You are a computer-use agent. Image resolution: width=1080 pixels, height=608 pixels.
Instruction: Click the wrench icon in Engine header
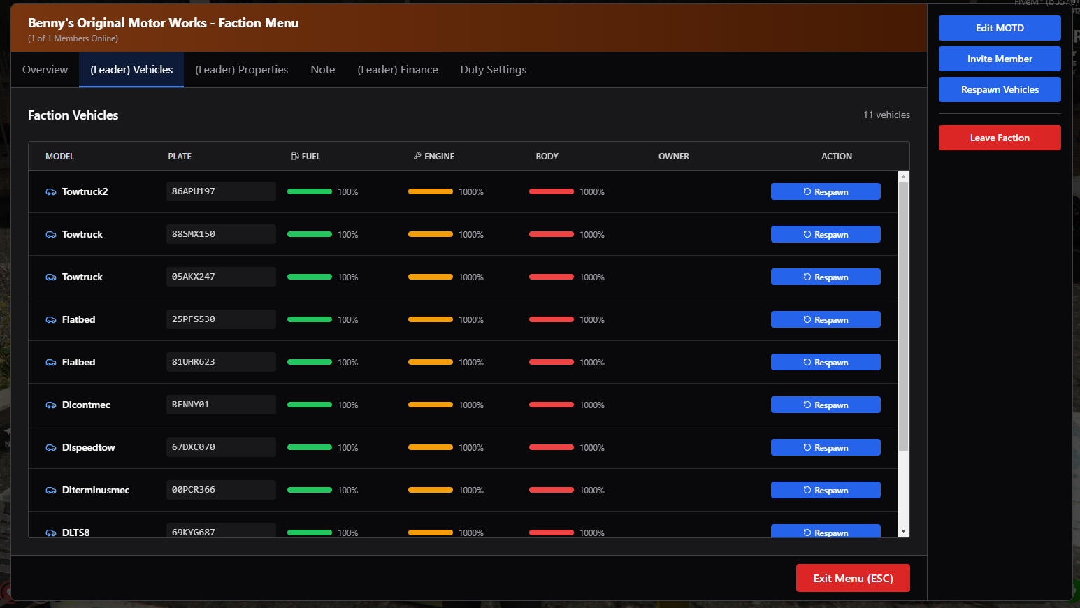[x=417, y=157]
